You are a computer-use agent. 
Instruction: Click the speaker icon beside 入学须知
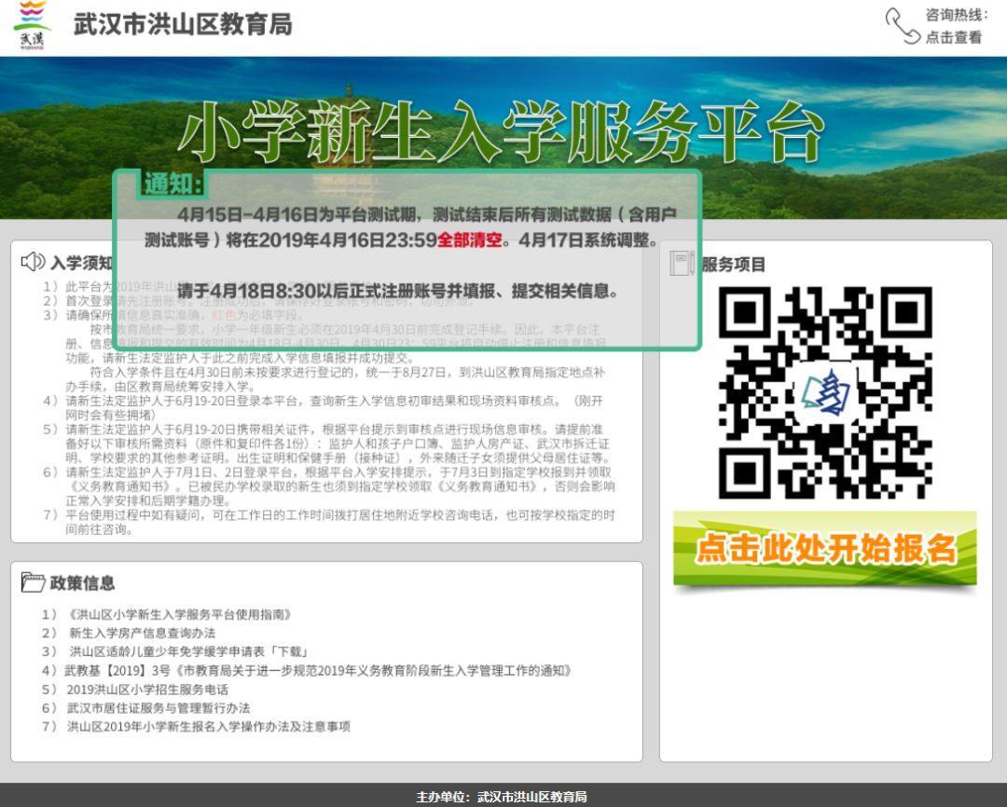tap(33, 261)
